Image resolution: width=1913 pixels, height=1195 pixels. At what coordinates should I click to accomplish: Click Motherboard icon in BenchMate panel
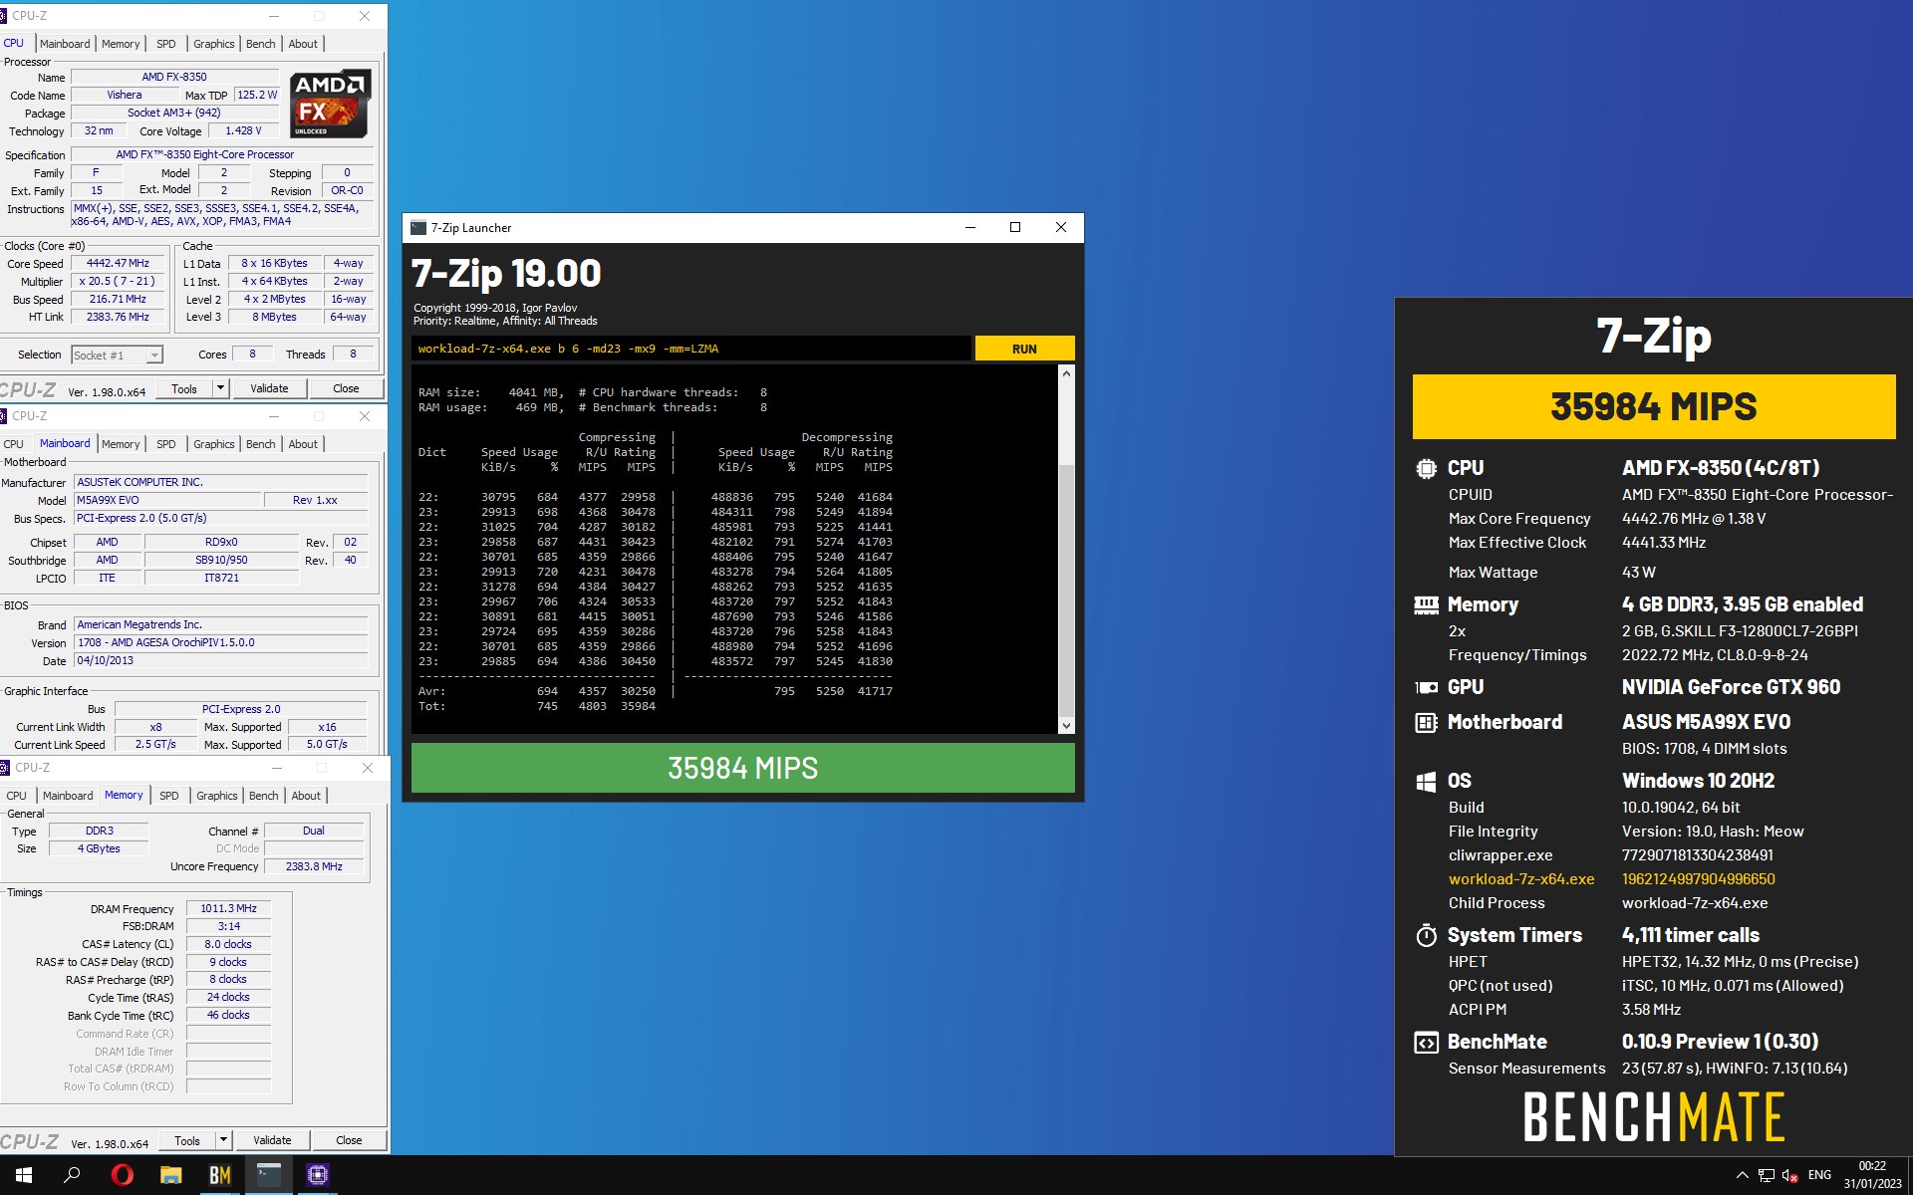(x=1426, y=722)
